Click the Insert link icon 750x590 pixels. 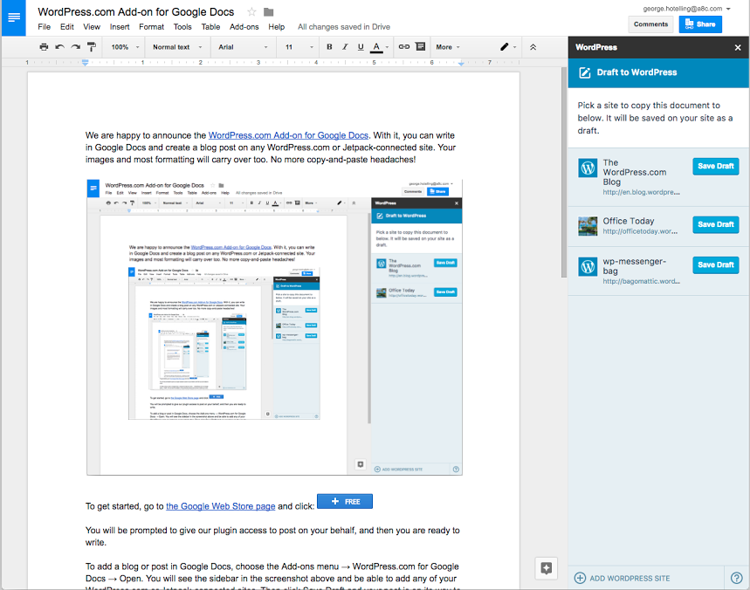coord(403,47)
